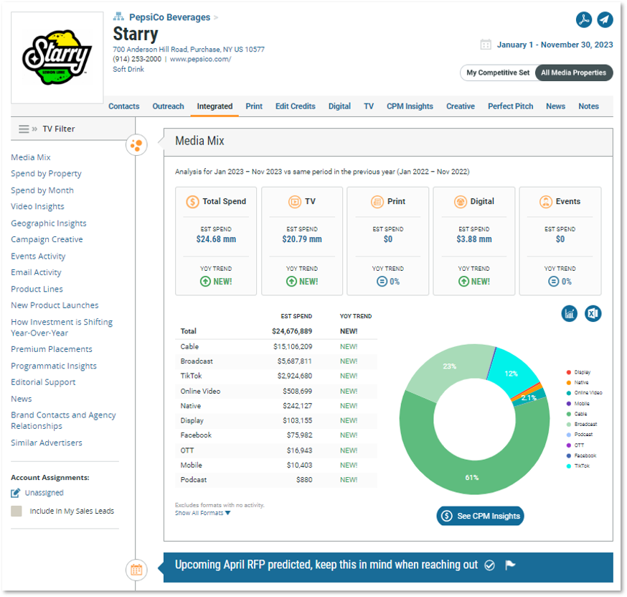The width and height of the screenshot is (627, 597).
Task: Open the Notes tab
Action: pos(588,106)
